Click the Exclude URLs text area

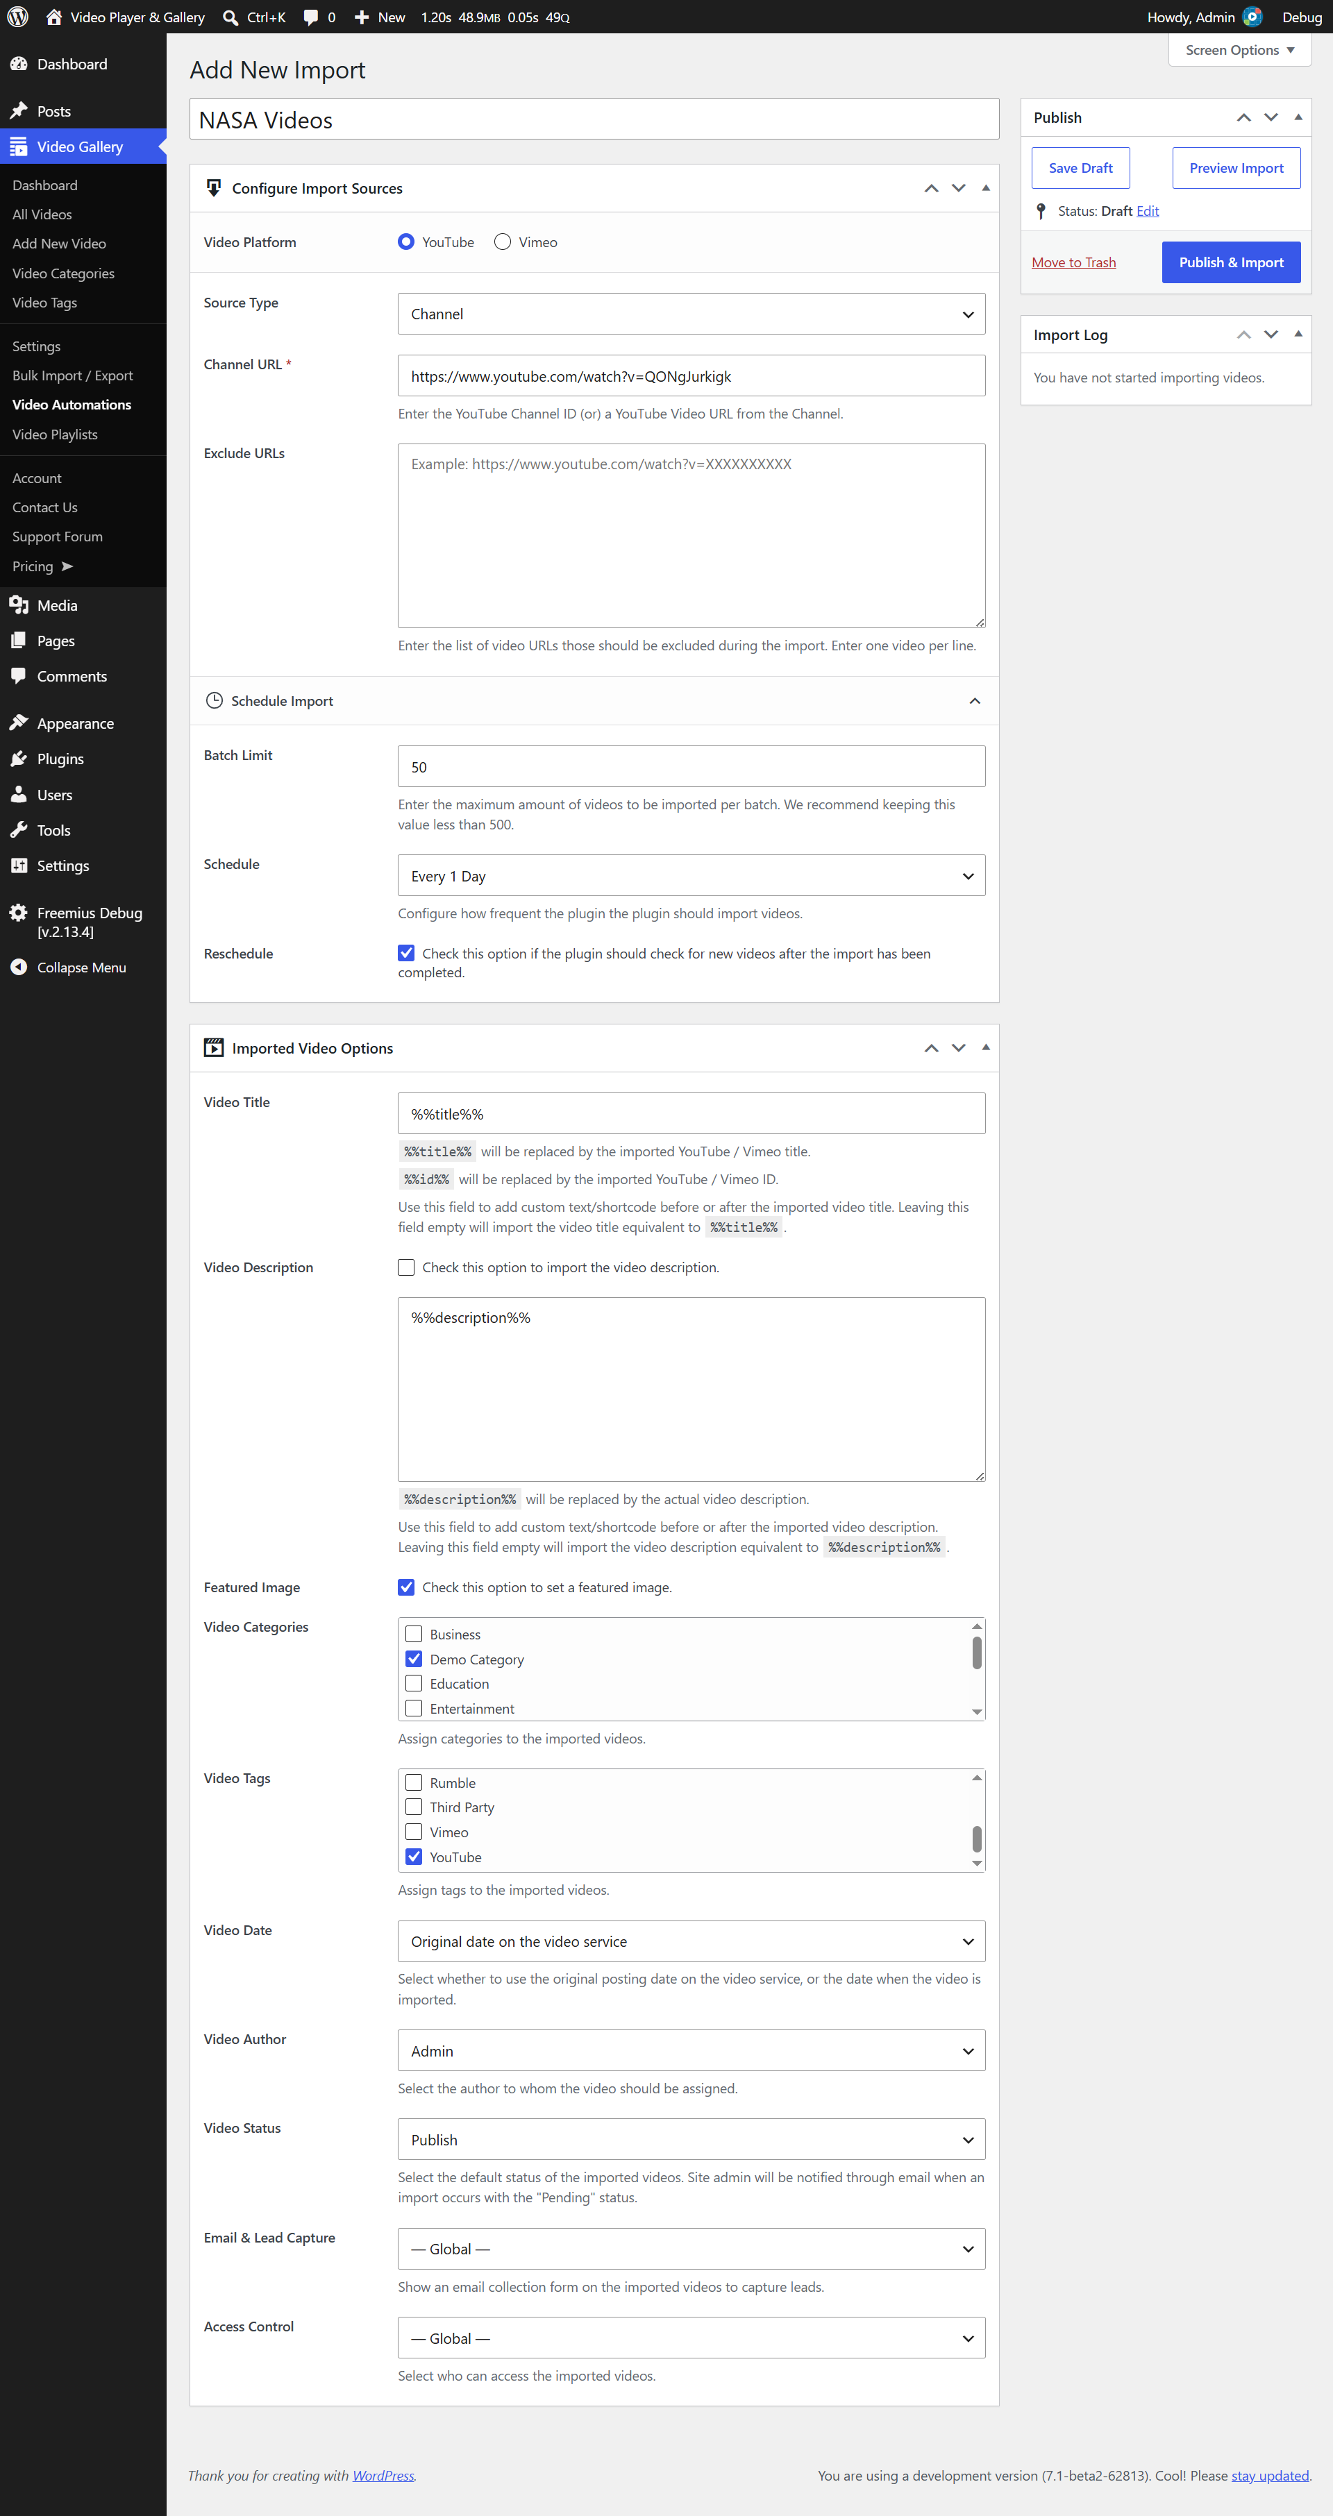click(x=692, y=535)
